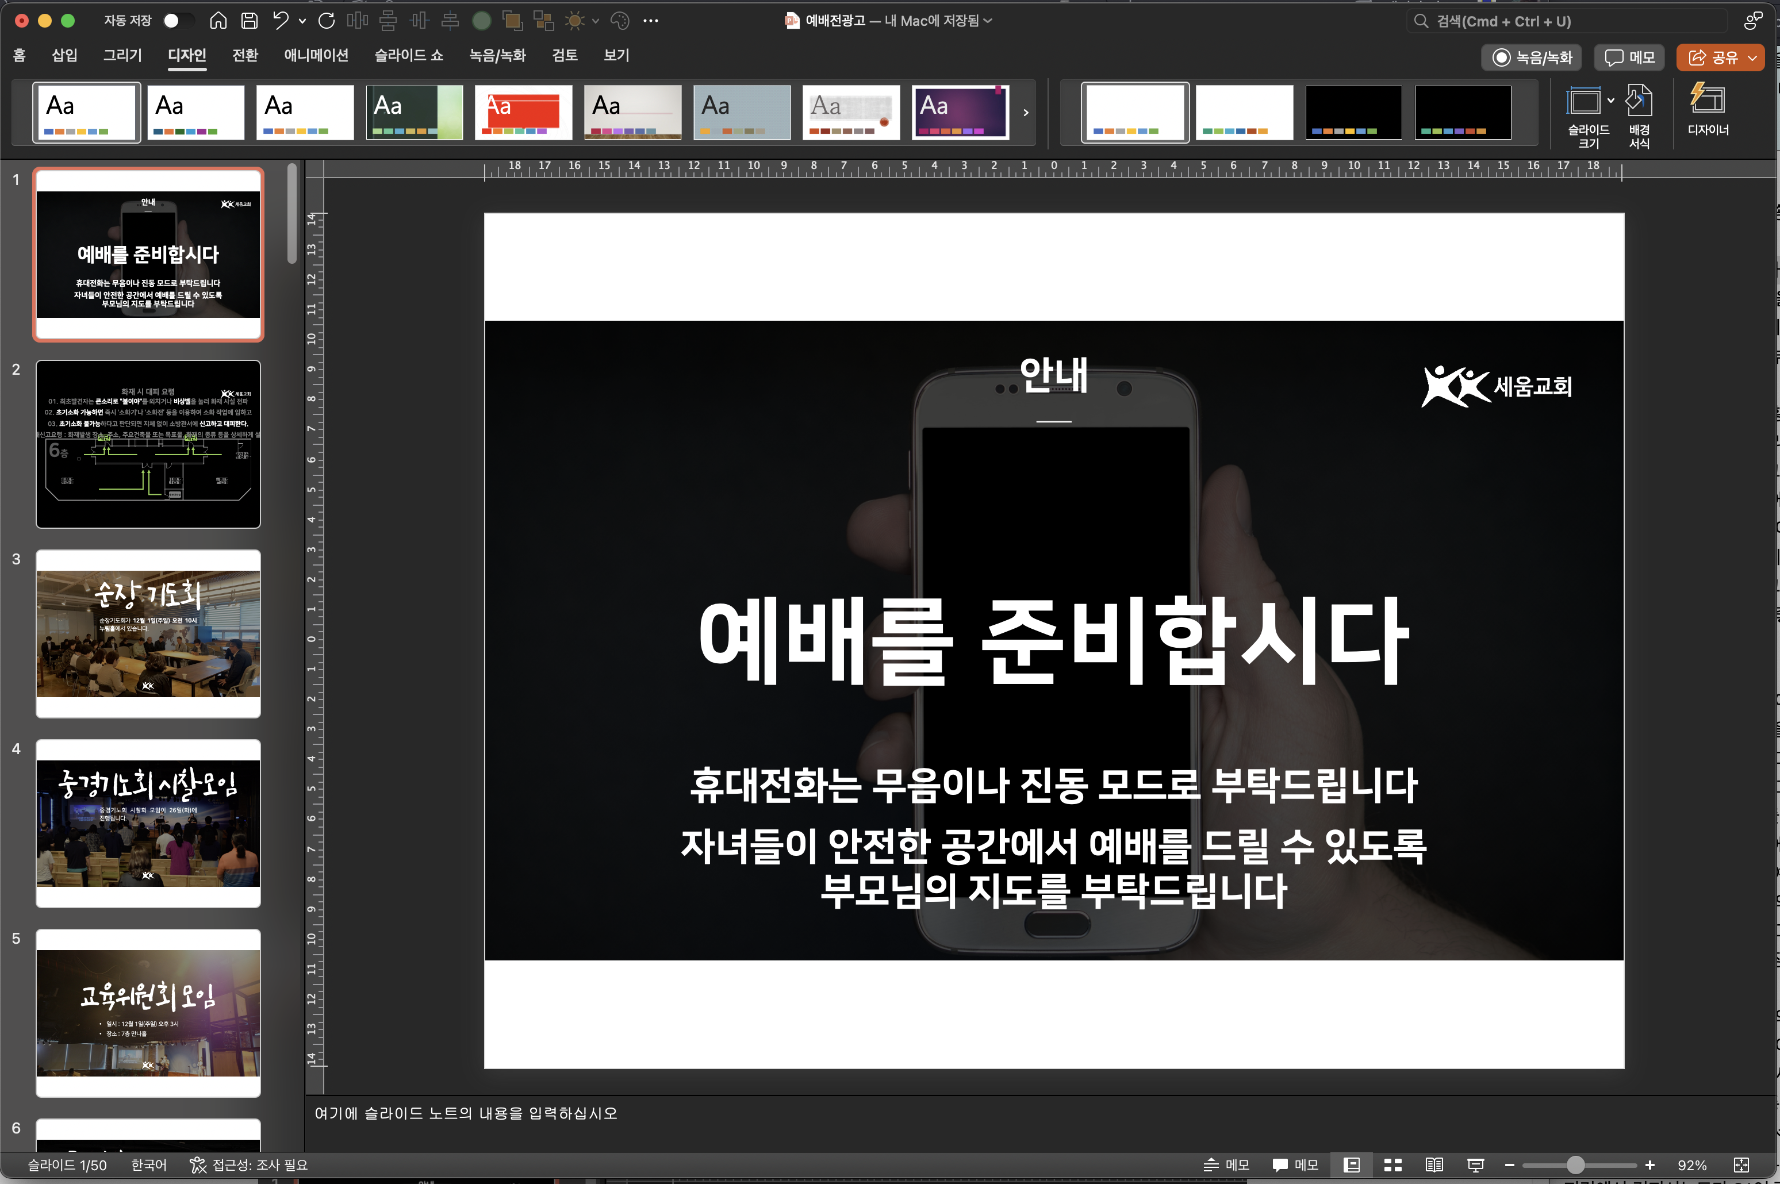
Task: Switch to the 슬라이드 쇼 tab
Action: pyautogui.click(x=409, y=55)
